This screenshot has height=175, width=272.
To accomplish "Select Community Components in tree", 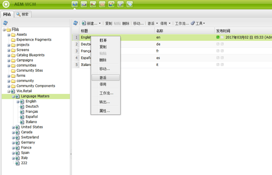I will [36, 86].
